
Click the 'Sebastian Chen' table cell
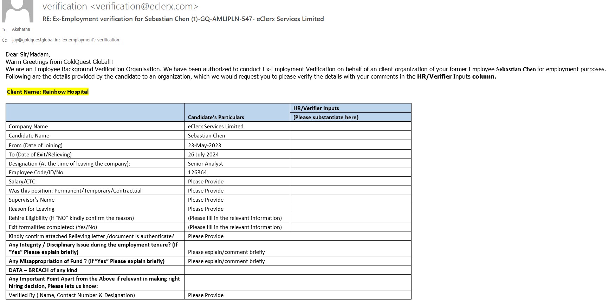coord(207,135)
